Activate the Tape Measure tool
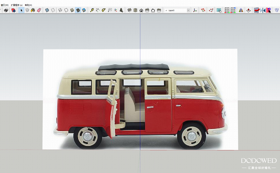The image size is (280, 173). [92, 10]
